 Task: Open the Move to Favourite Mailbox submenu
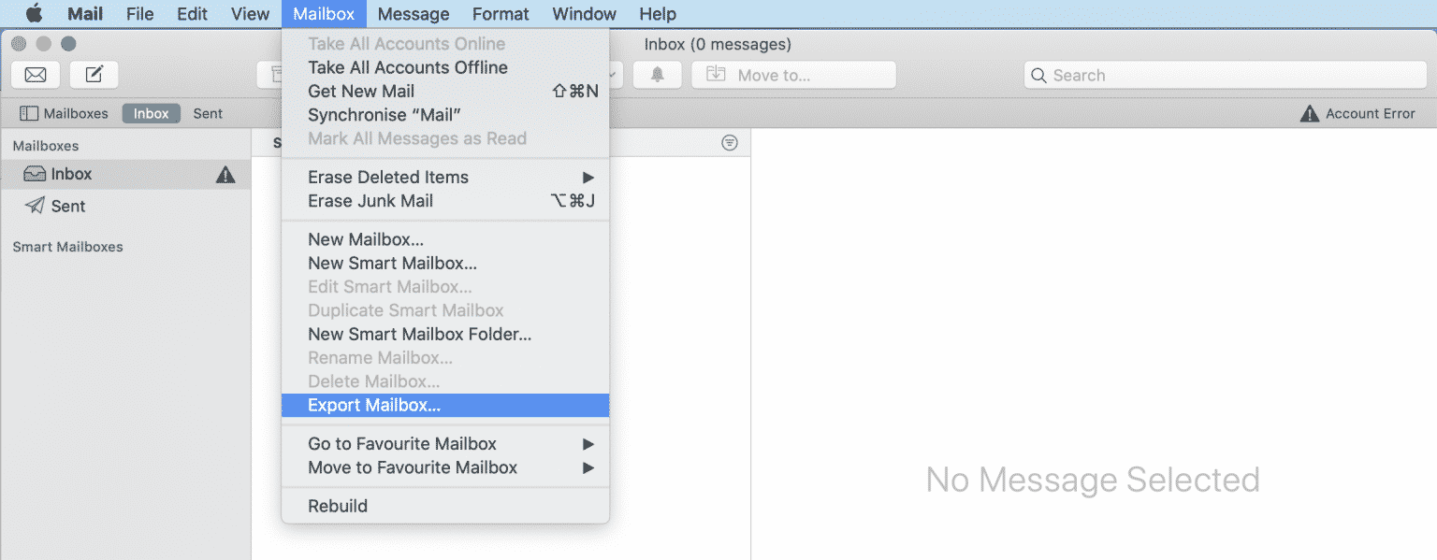coord(588,467)
